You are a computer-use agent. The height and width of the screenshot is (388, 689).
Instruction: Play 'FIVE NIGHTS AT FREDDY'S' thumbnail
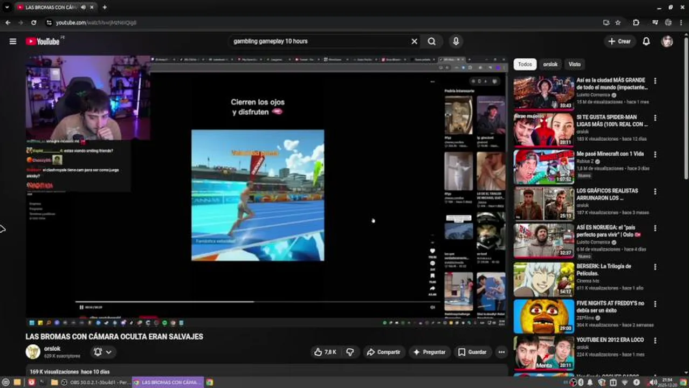point(543,316)
